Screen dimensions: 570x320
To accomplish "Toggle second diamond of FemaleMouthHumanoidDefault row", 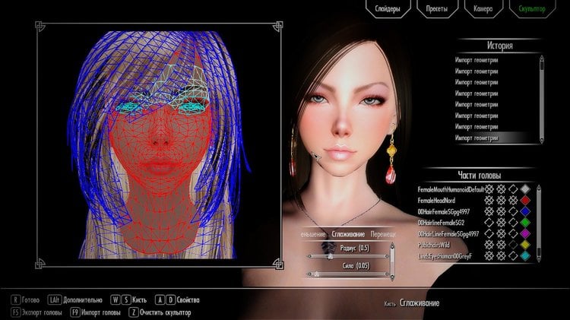I will [502, 189].
